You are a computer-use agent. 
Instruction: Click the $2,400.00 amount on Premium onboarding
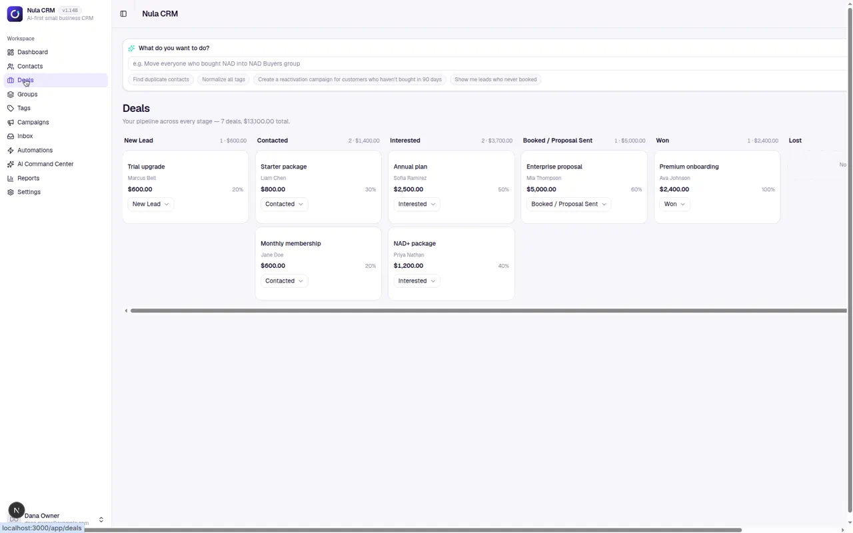point(674,189)
